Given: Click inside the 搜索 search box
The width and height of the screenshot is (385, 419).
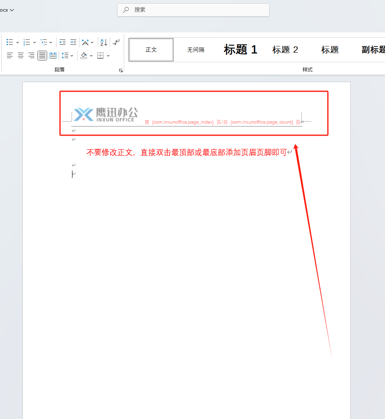Looking at the screenshot, I should pos(193,10).
